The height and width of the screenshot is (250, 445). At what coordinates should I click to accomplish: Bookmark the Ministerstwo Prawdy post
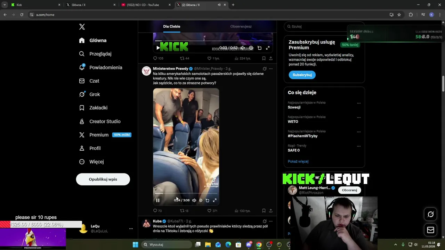tap(264, 211)
